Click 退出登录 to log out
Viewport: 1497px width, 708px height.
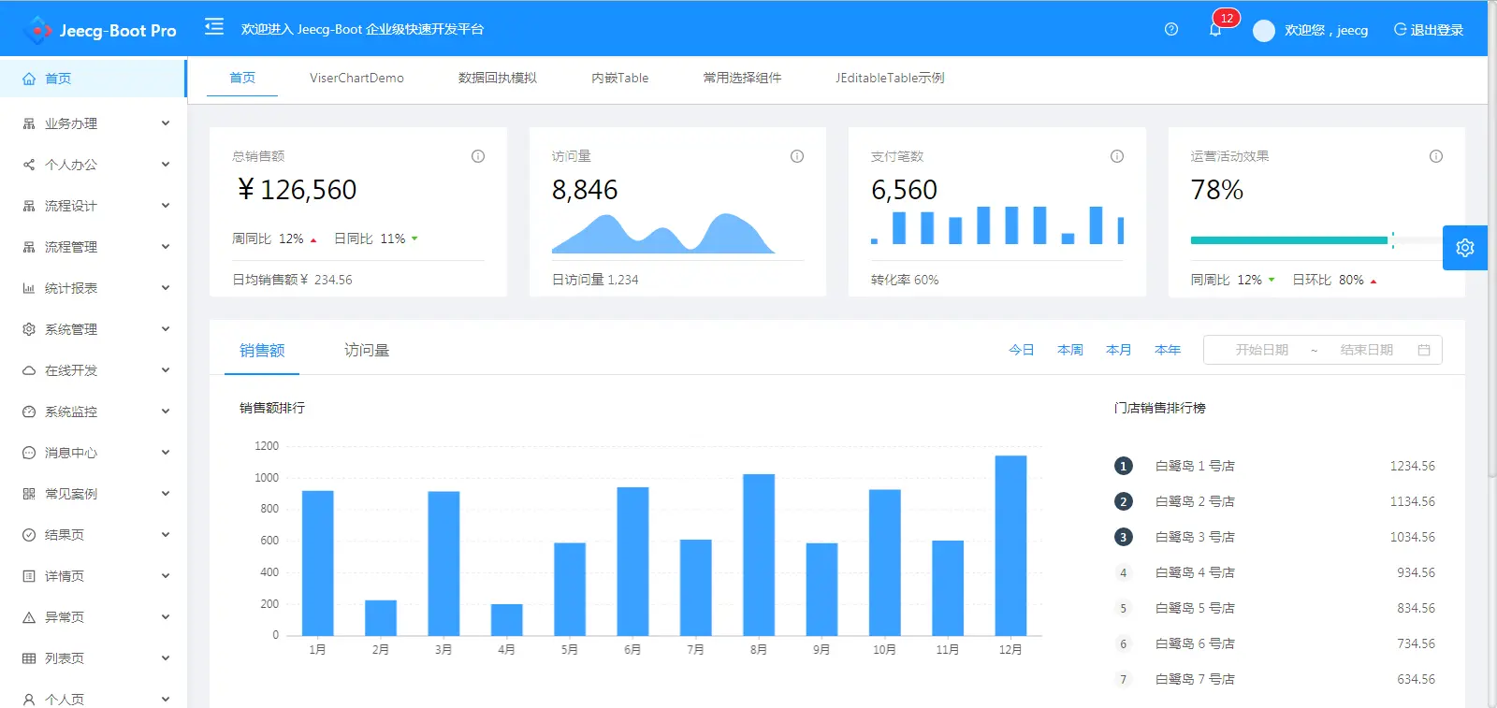[1429, 30]
